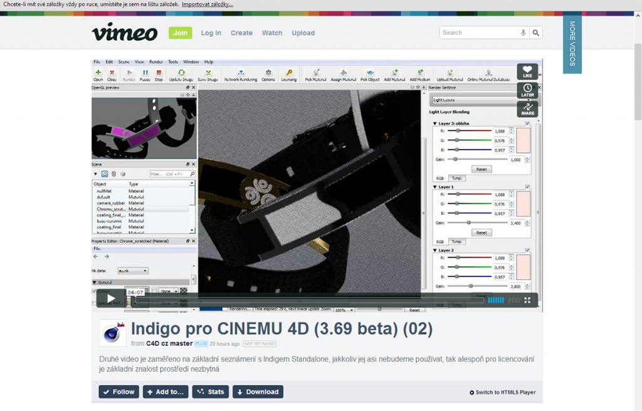Screen dimensions: 642x411
Task: Click the Reset button under Layer 3
Action: (x=481, y=169)
